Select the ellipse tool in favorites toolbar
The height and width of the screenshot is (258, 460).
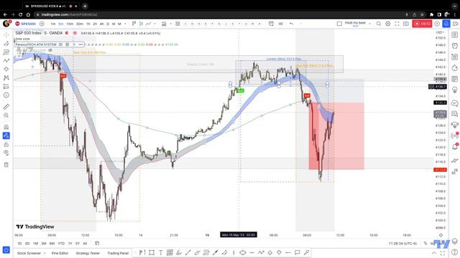point(243,252)
